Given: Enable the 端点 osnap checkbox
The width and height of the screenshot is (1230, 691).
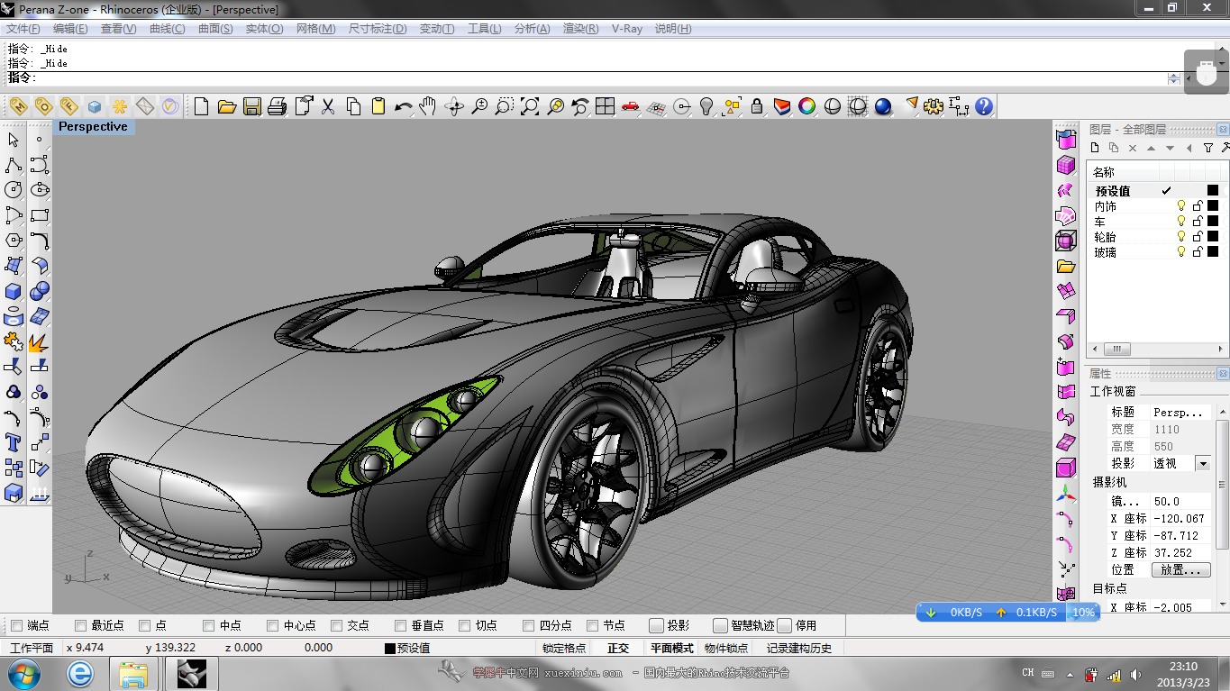Looking at the screenshot, I should 16,625.
